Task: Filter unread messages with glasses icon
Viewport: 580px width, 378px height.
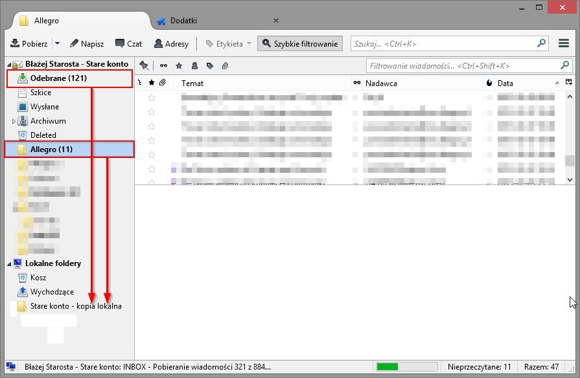Action: [163, 66]
